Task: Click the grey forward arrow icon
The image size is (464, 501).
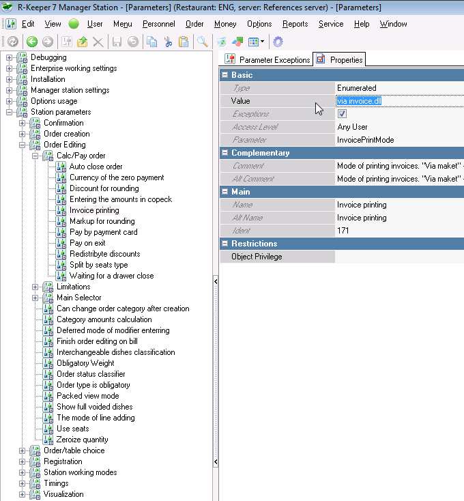Action: pos(48,42)
